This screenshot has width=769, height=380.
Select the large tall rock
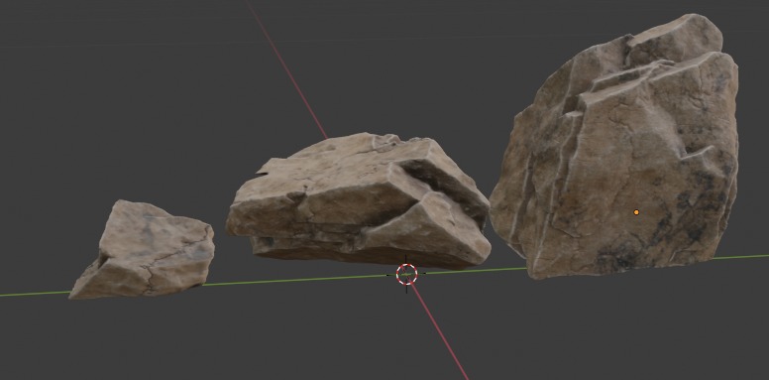615,147
